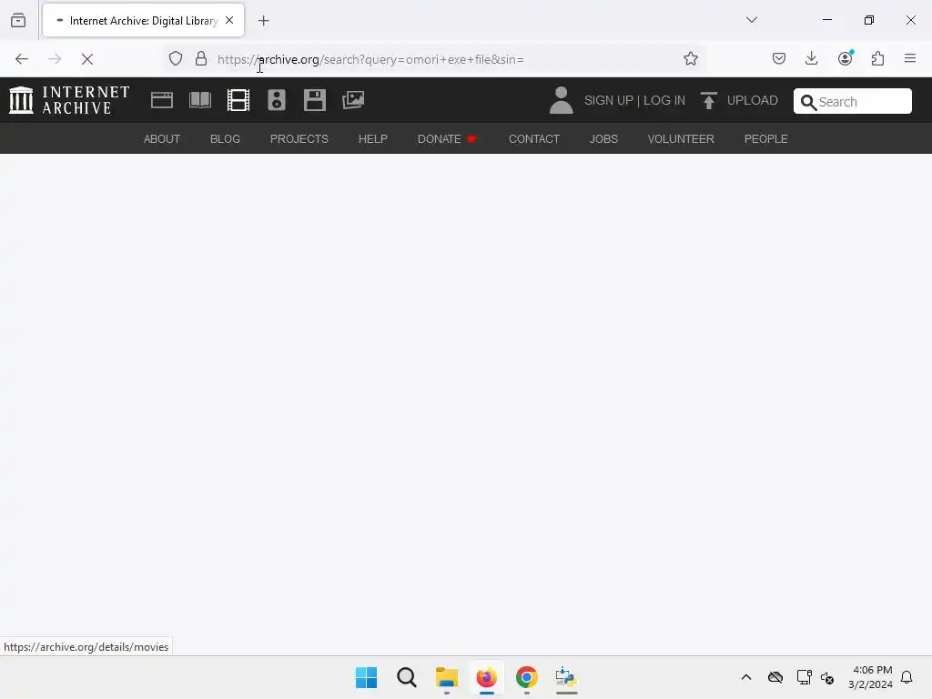This screenshot has width=932, height=699.
Task: Click the magnifier in the archive search box
Action: (x=808, y=102)
